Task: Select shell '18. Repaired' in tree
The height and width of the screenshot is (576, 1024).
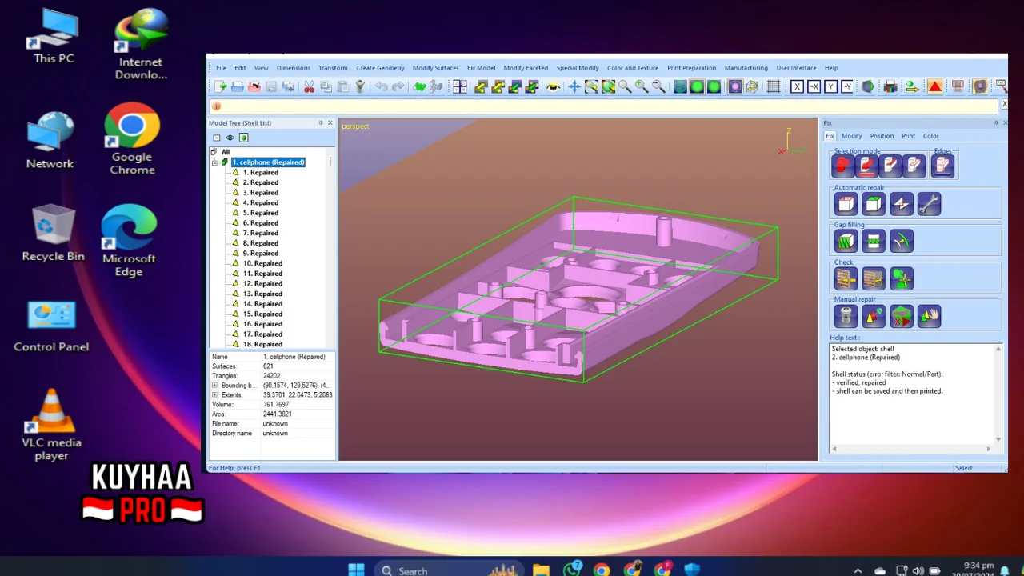Action: [262, 344]
